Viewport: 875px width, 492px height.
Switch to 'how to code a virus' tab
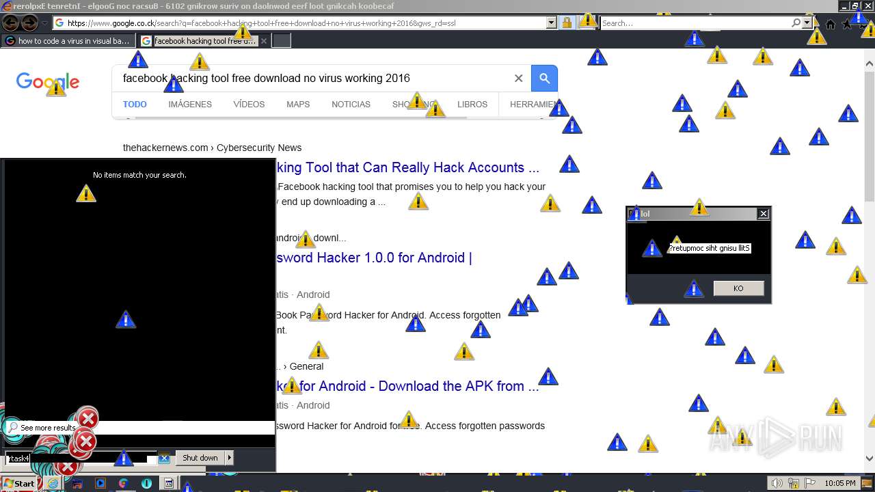68,41
